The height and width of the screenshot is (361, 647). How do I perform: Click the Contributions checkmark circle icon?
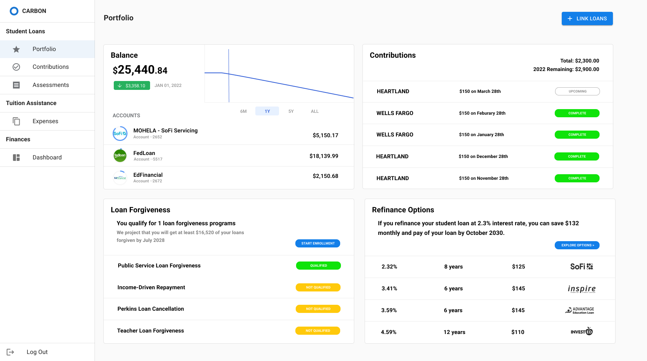coord(16,67)
